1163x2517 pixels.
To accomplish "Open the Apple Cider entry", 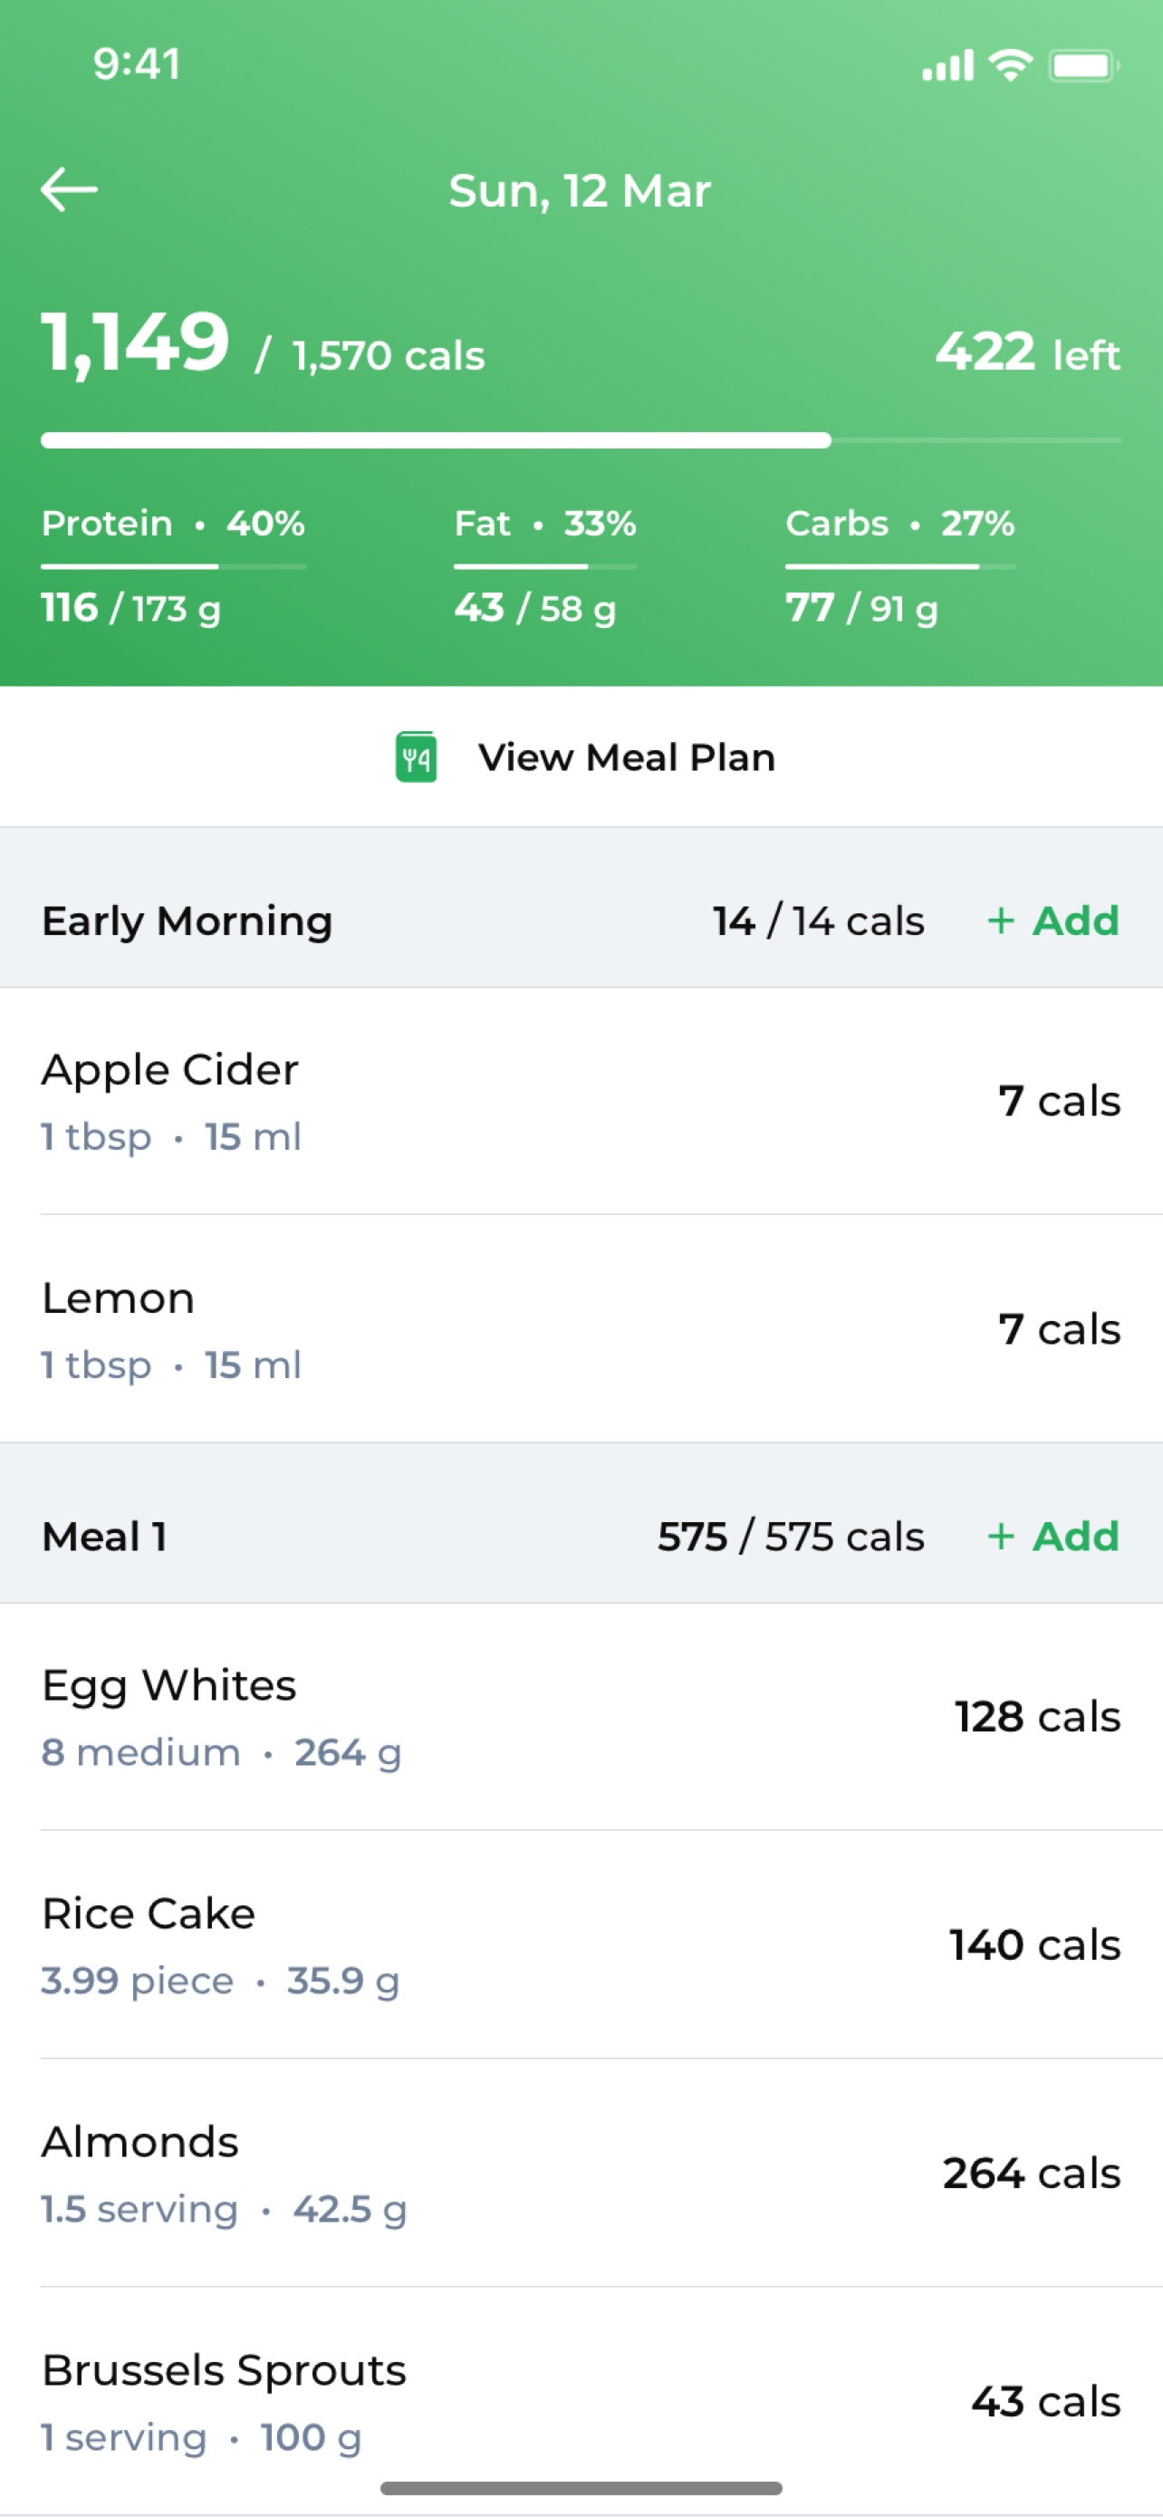I will coord(581,1101).
